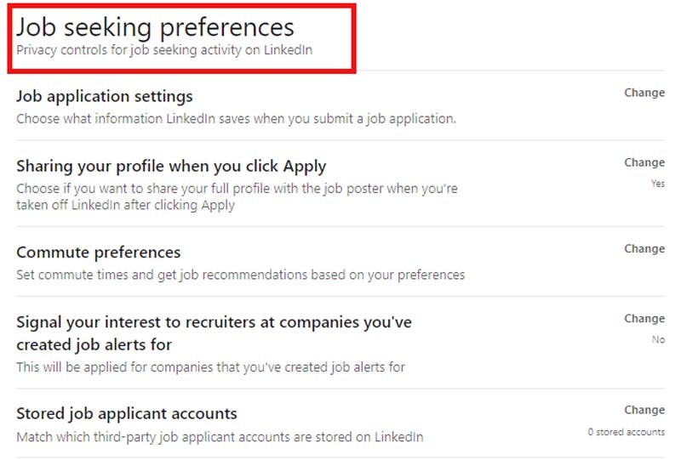Click the 'Set commute times' description text
The height and width of the screenshot is (460, 681).
tap(240, 275)
